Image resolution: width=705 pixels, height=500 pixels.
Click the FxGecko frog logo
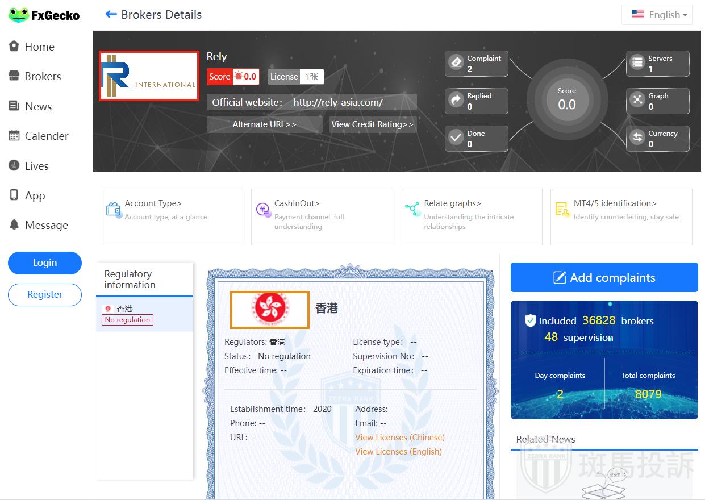(x=18, y=15)
